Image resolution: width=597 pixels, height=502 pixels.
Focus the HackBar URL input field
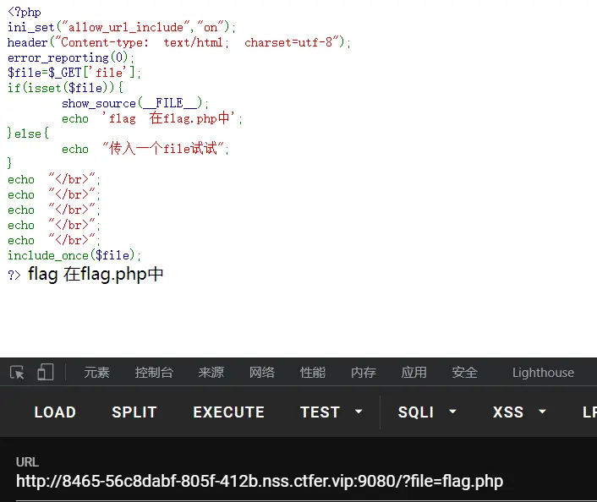[259, 482]
